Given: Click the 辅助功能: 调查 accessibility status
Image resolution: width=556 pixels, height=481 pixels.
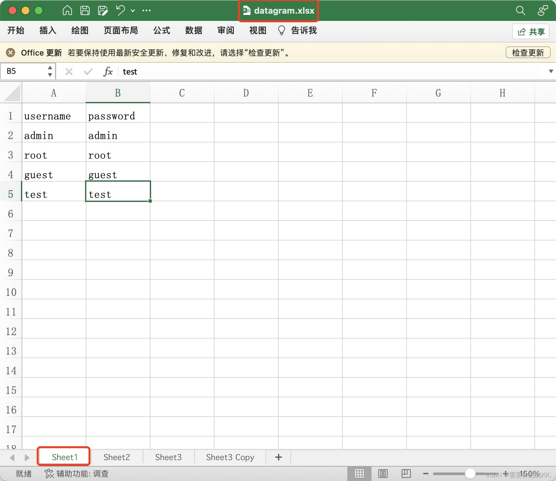Looking at the screenshot, I should (x=77, y=473).
